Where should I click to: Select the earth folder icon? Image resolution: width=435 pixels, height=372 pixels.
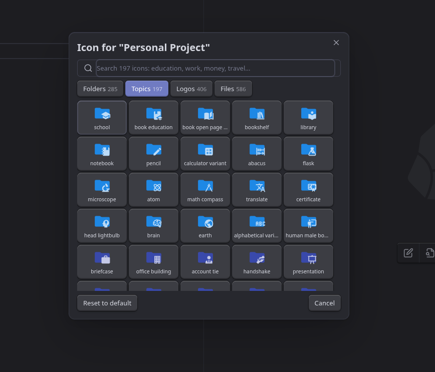[205, 226]
